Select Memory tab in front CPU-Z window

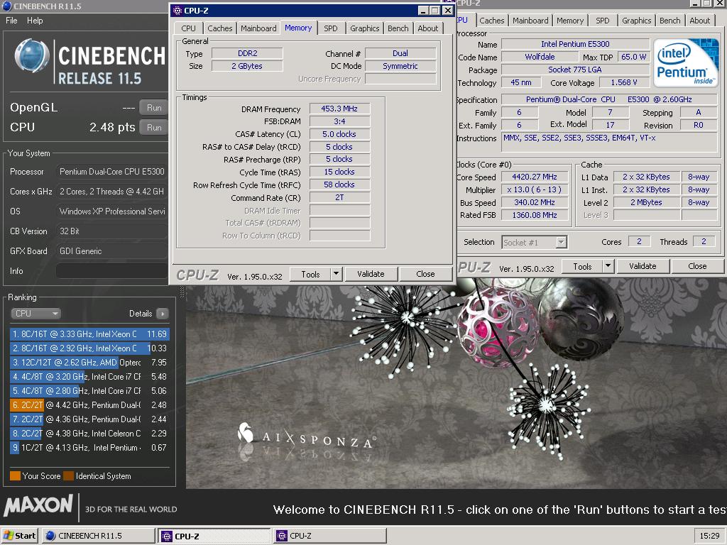pyautogui.click(x=298, y=28)
